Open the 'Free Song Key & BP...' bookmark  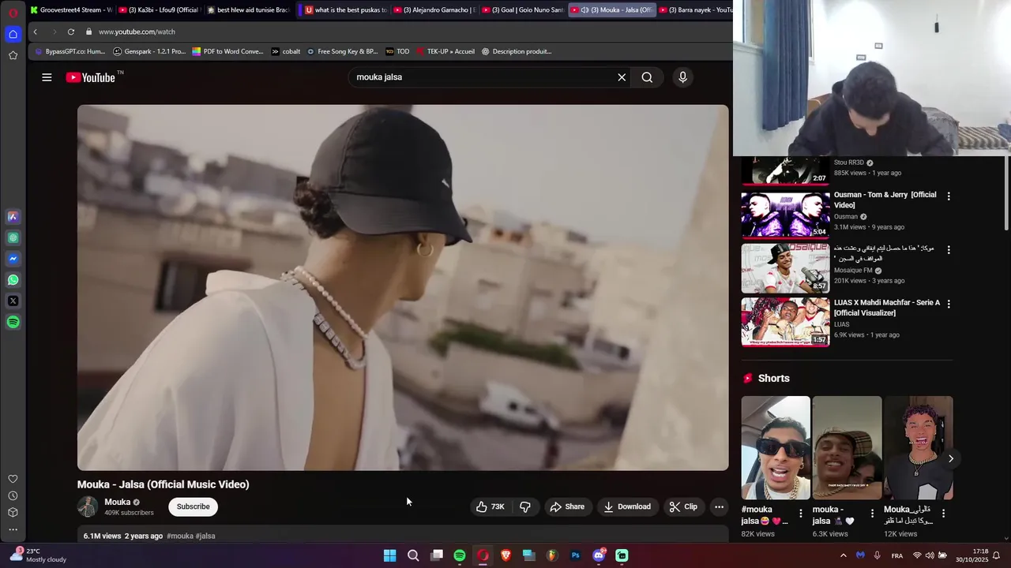(x=342, y=51)
